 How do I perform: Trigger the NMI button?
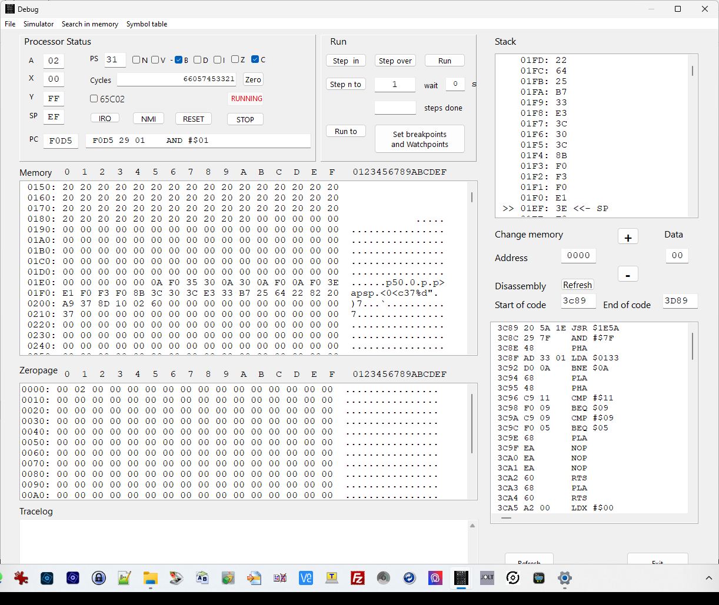[148, 119]
